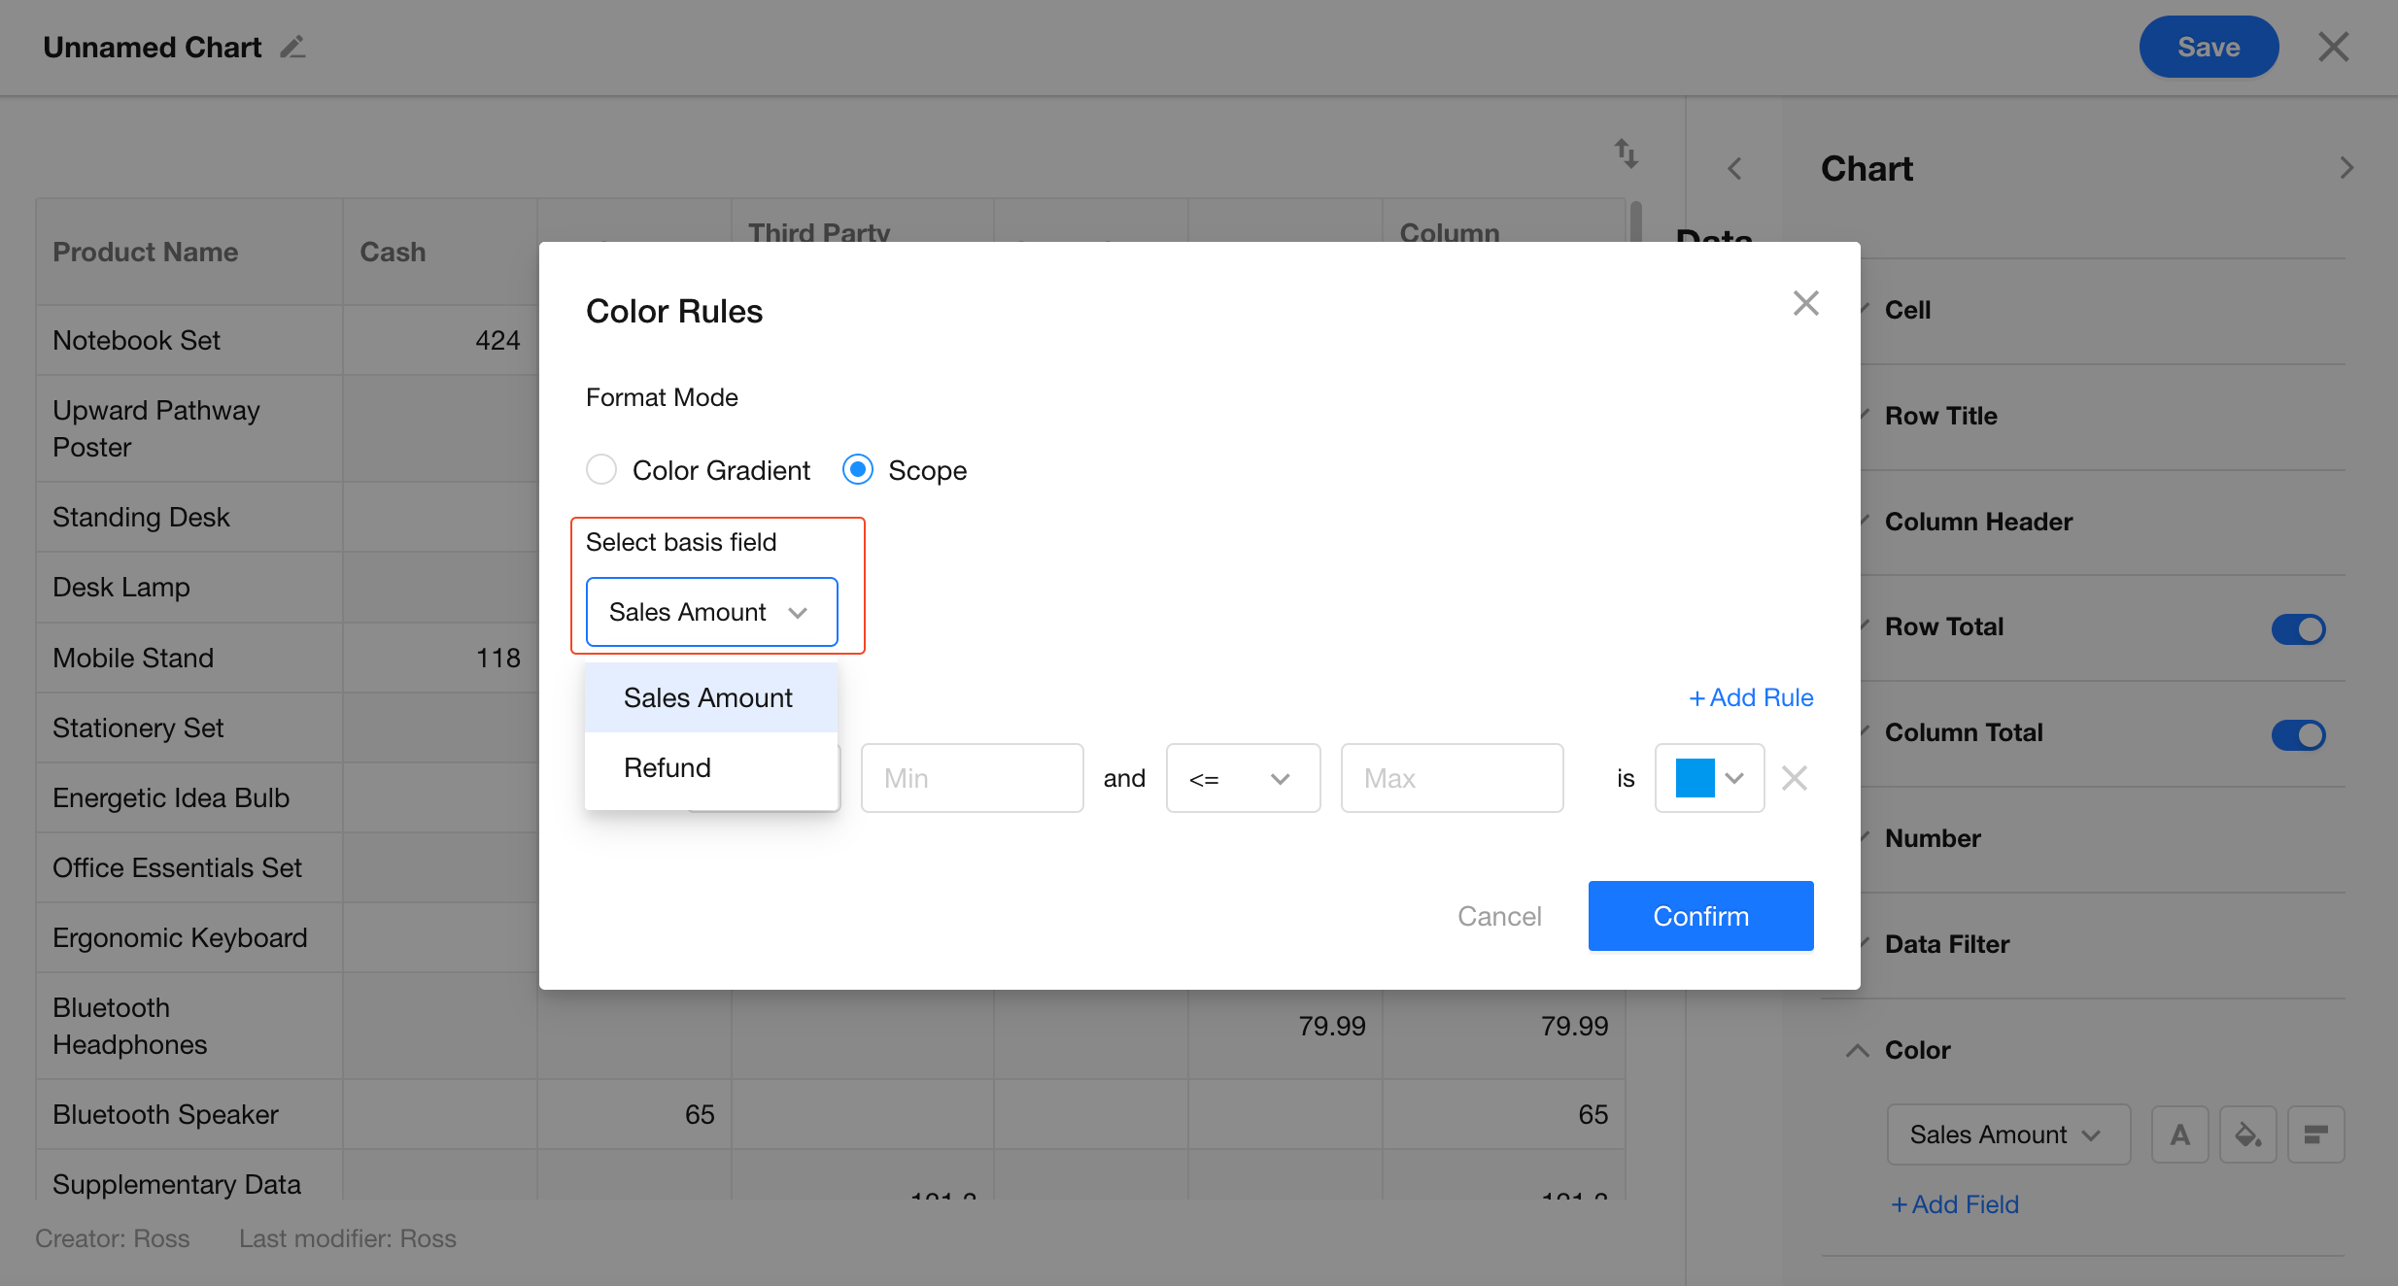
Task: Select the Scope radio button
Action: click(857, 470)
